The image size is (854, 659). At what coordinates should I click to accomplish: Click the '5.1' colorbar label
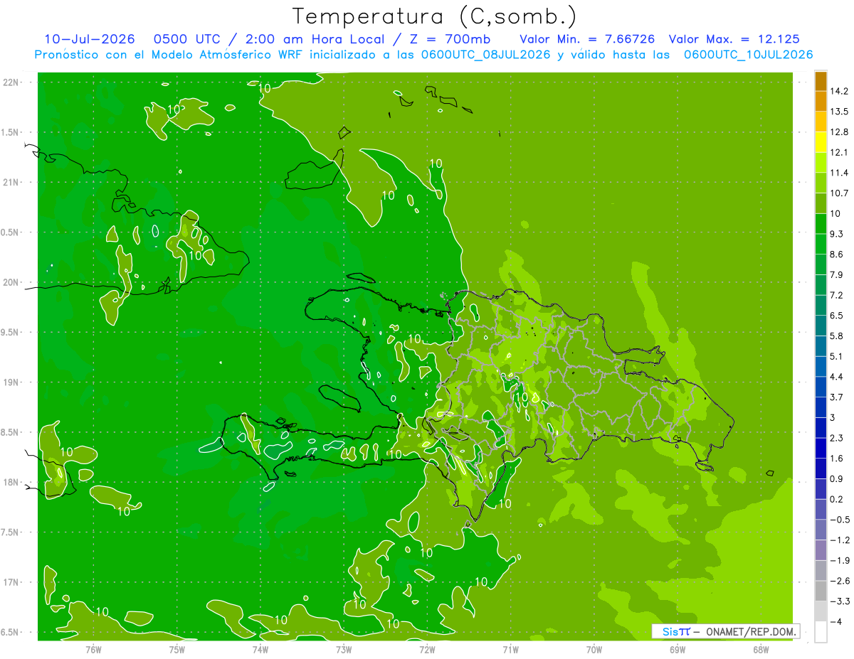(x=837, y=357)
